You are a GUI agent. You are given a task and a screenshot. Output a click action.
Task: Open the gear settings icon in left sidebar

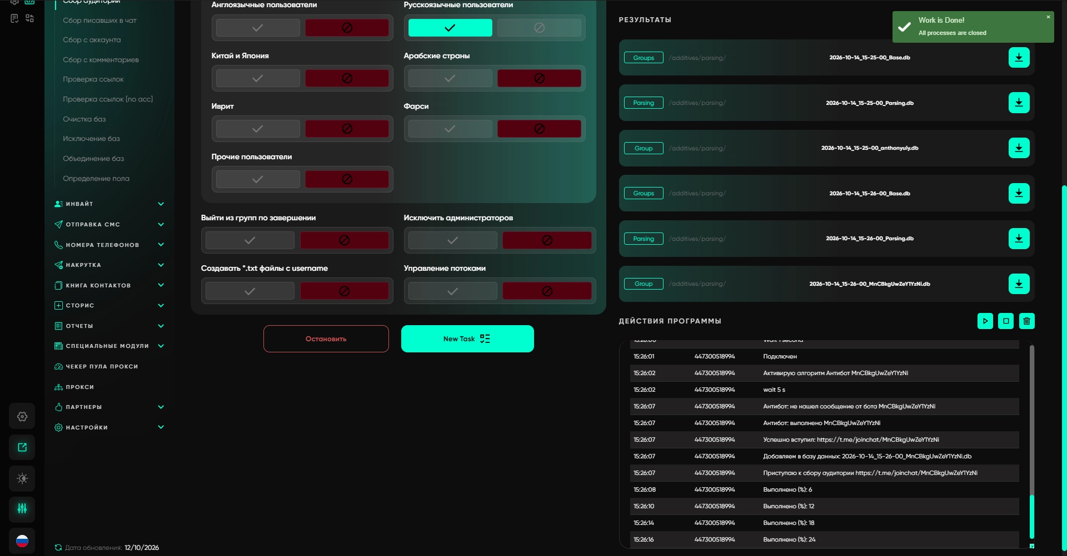pos(22,416)
